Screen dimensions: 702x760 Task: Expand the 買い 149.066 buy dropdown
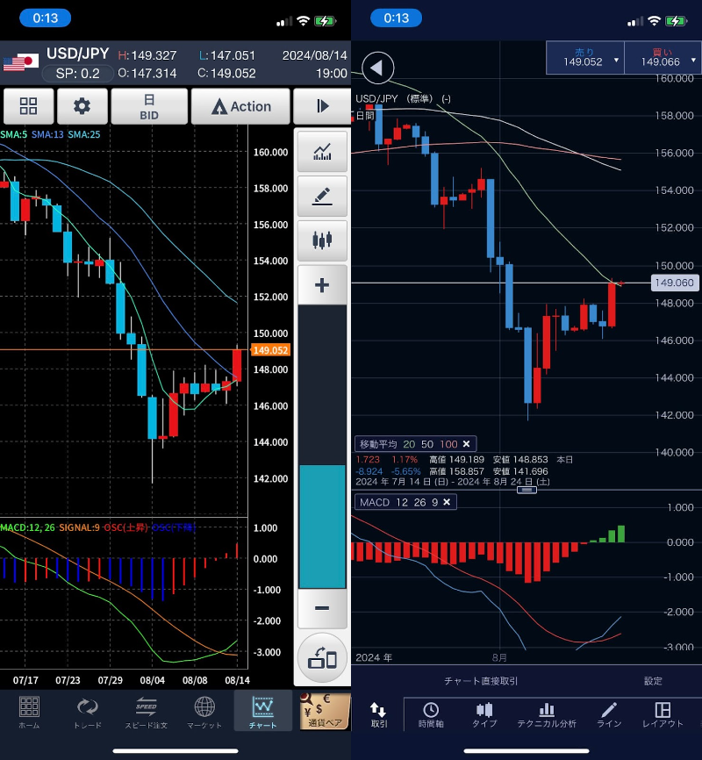coord(662,57)
